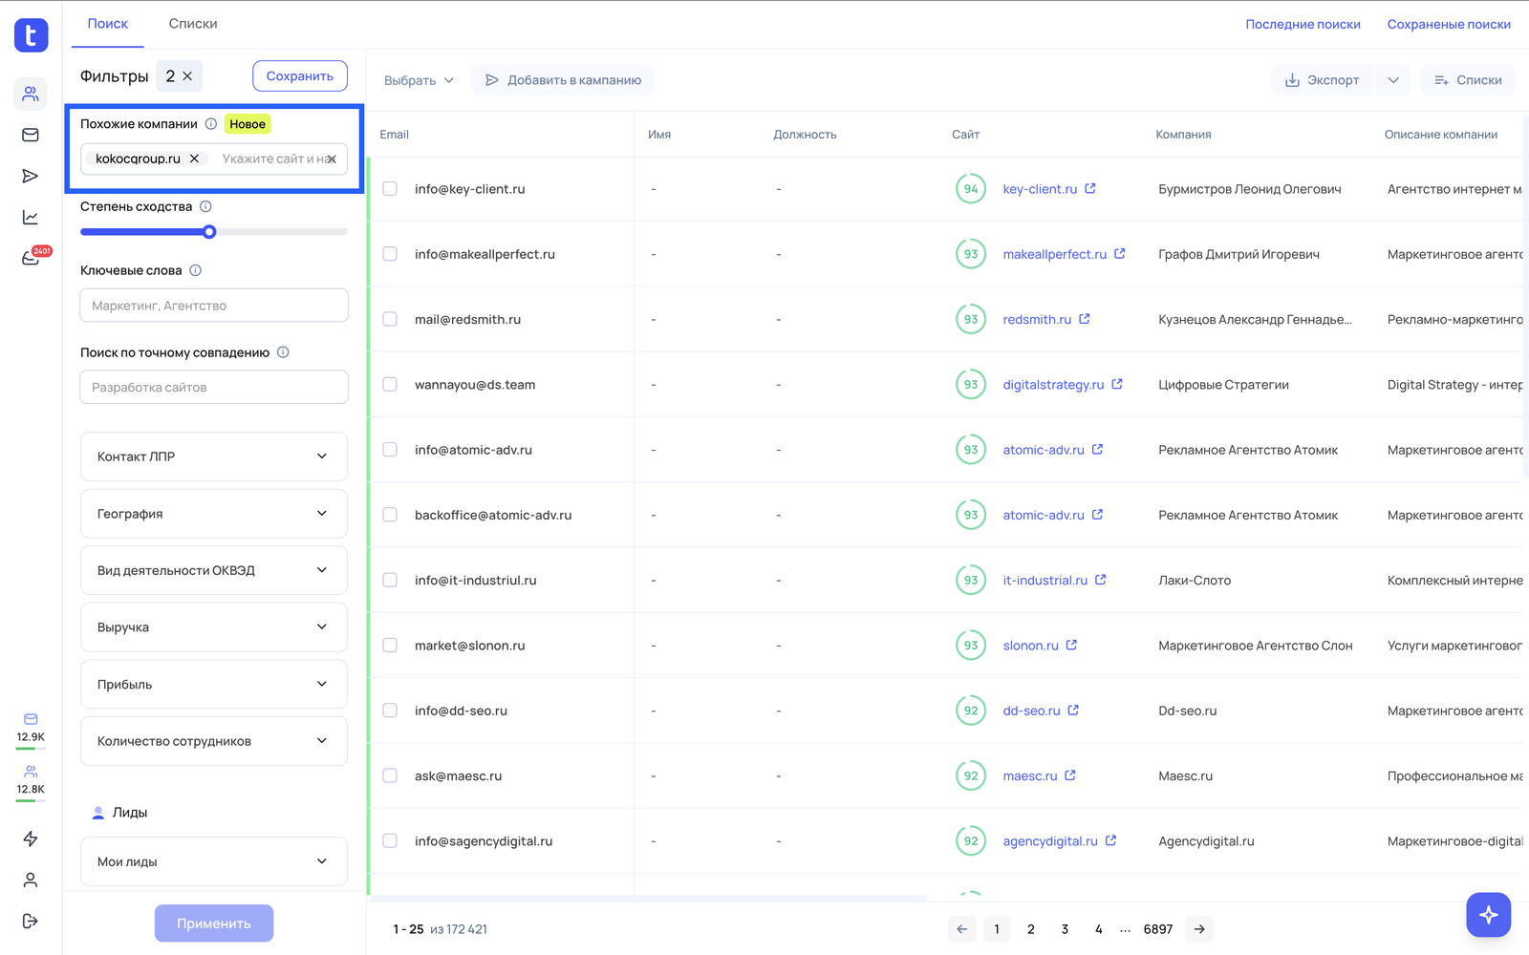Open campaigns via the paper plane sidebar icon
Viewport: 1529px width, 955px height.
pyautogui.click(x=31, y=176)
